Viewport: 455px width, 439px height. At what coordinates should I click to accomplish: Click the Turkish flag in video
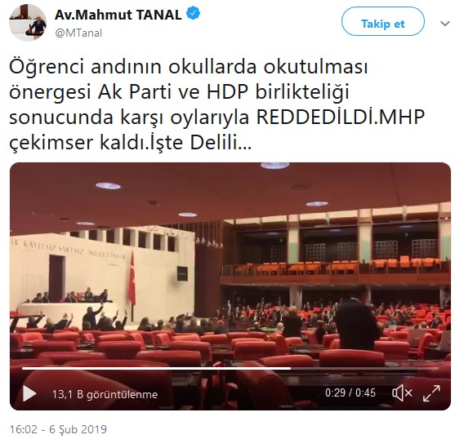(x=132, y=279)
